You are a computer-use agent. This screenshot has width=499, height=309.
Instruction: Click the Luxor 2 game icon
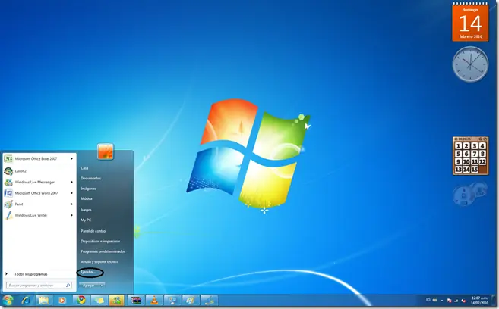[8, 171]
